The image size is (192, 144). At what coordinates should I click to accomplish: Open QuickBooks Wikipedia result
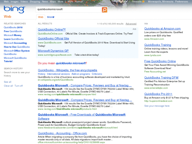click(67, 70)
